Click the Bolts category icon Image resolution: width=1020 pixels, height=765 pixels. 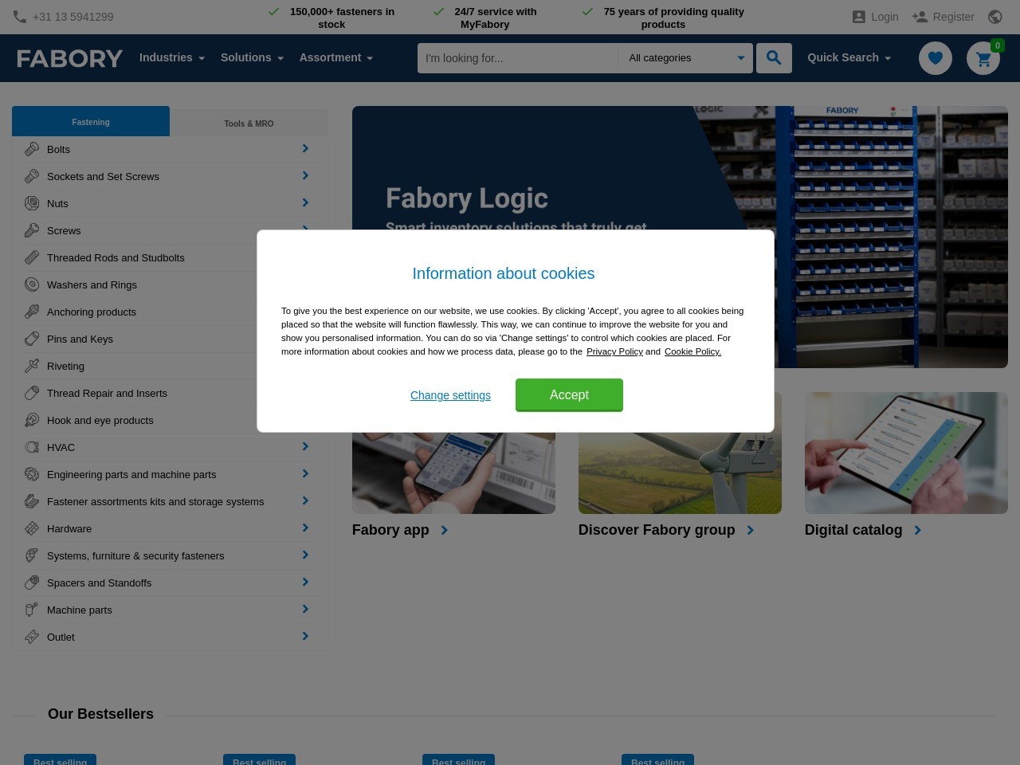[x=32, y=149]
